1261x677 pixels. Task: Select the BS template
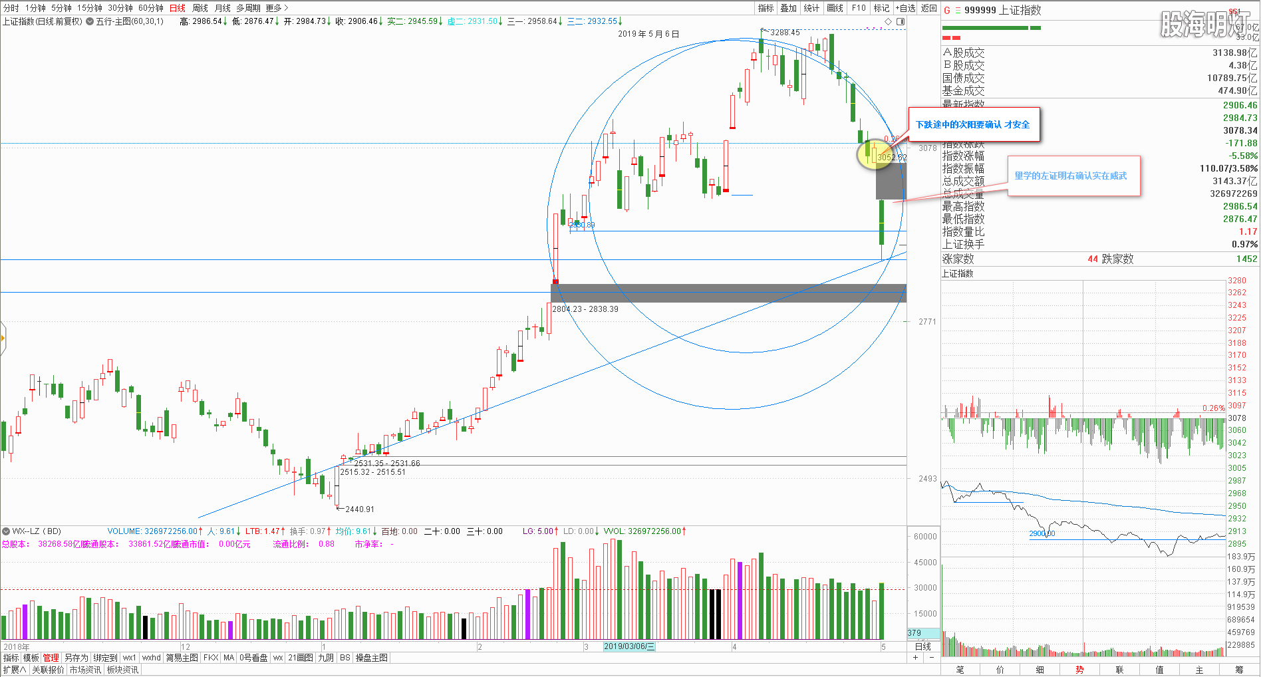click(345, 658)
